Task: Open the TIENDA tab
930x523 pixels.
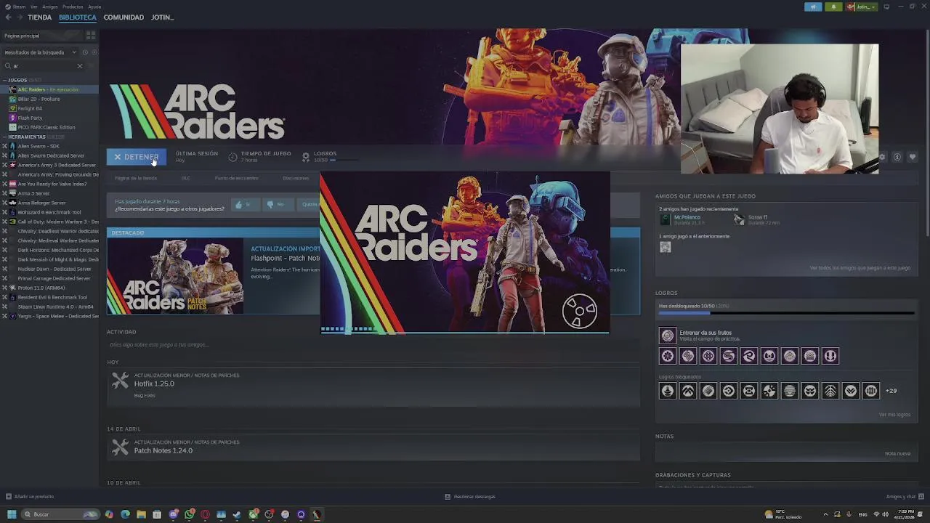Action: pos(39,17)
